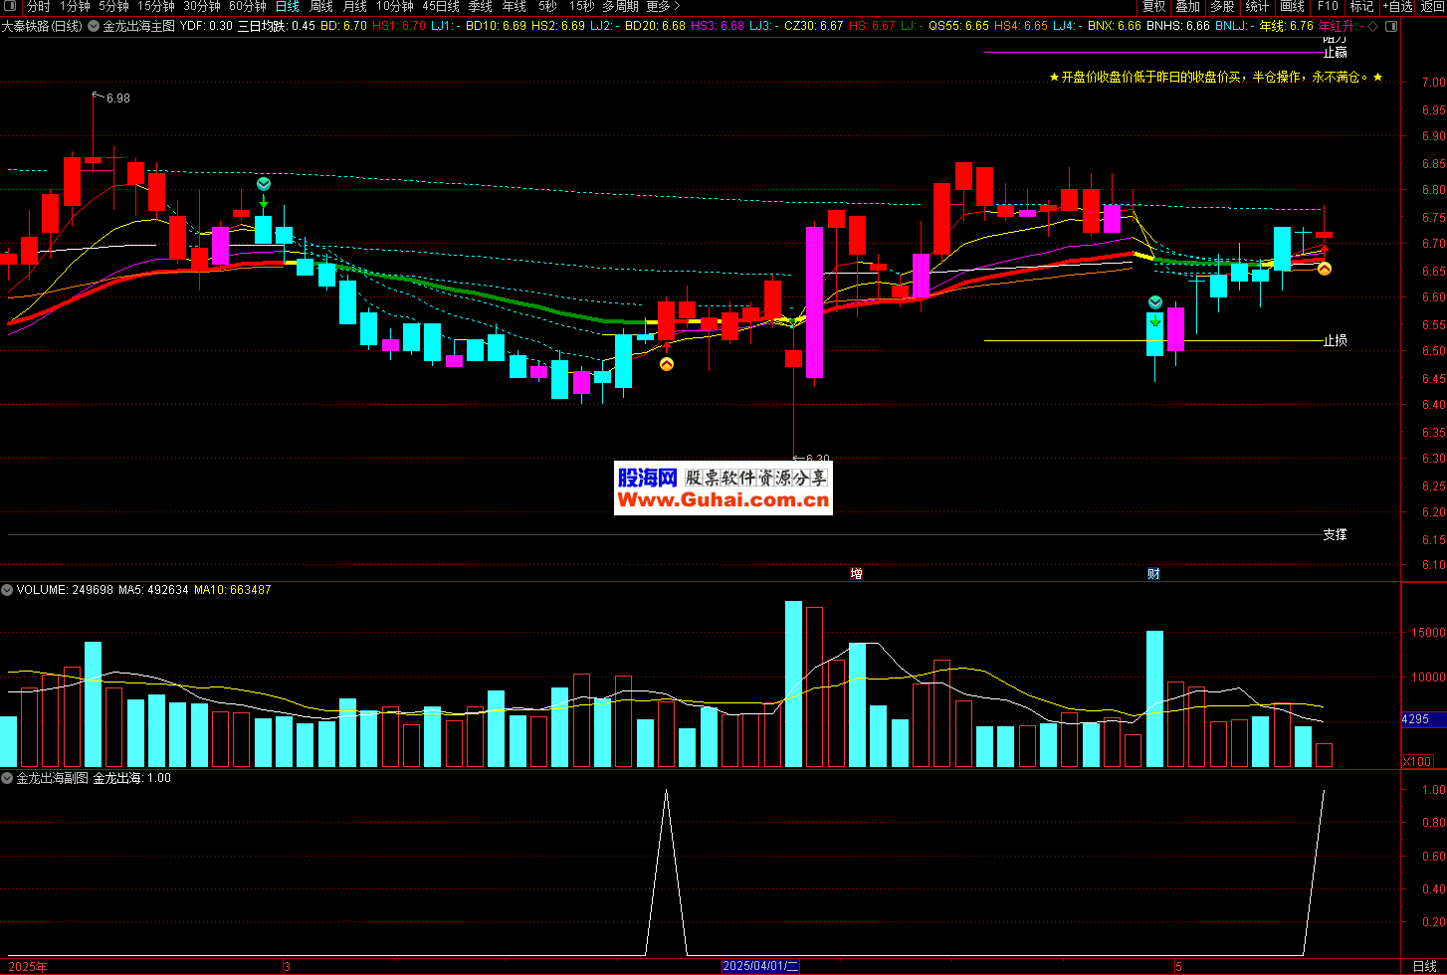Click the teal down-arrow signal near 6.80
Viewport: 1447px width, 975px height.
[x=263, y=184]
